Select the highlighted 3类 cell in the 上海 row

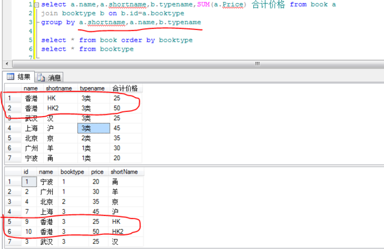94,128
